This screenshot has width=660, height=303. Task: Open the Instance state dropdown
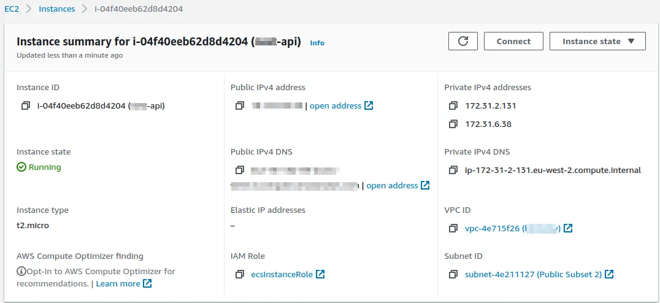[x=597, y=41]
